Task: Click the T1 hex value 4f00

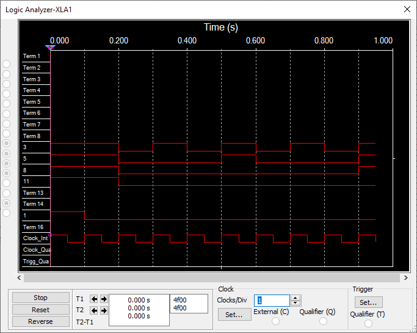Action: coord(179,300)
